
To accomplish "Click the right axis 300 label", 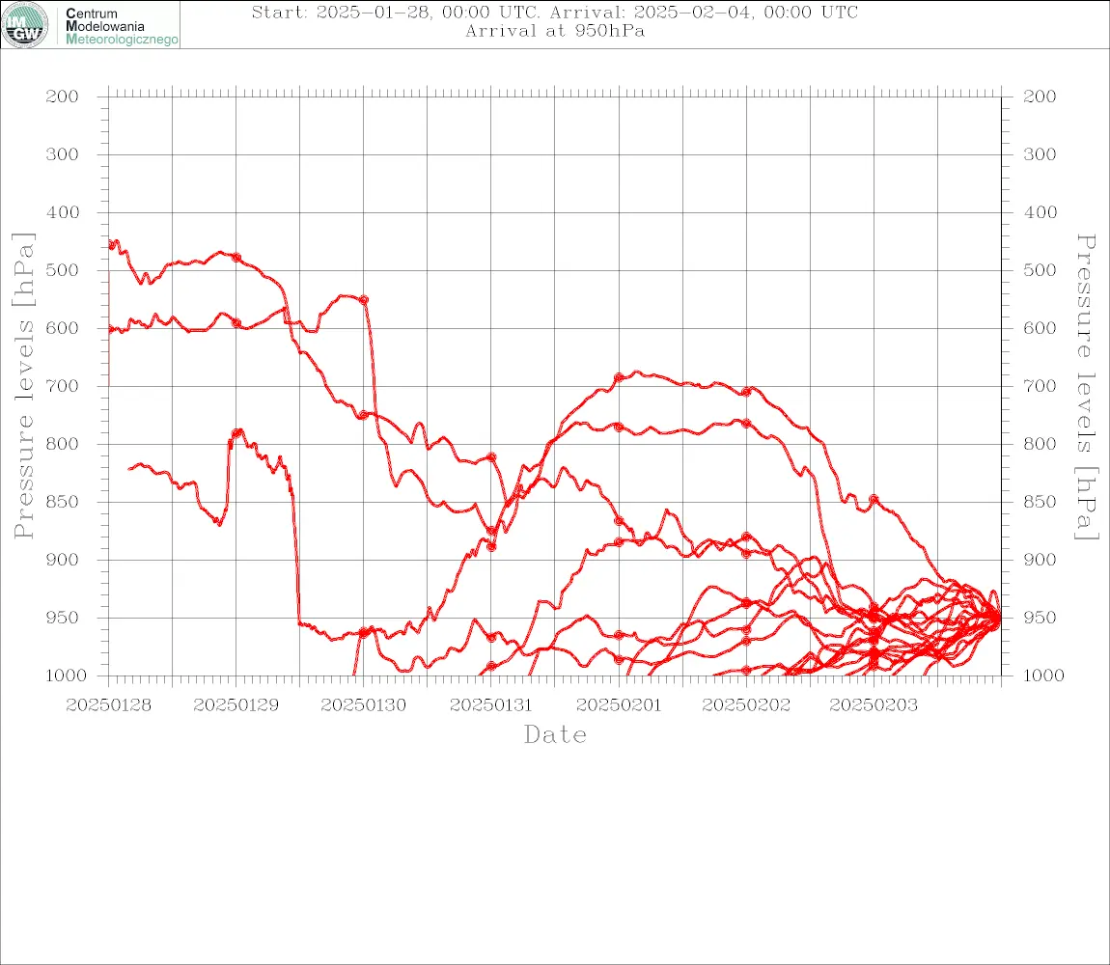I will [1040, 154].
